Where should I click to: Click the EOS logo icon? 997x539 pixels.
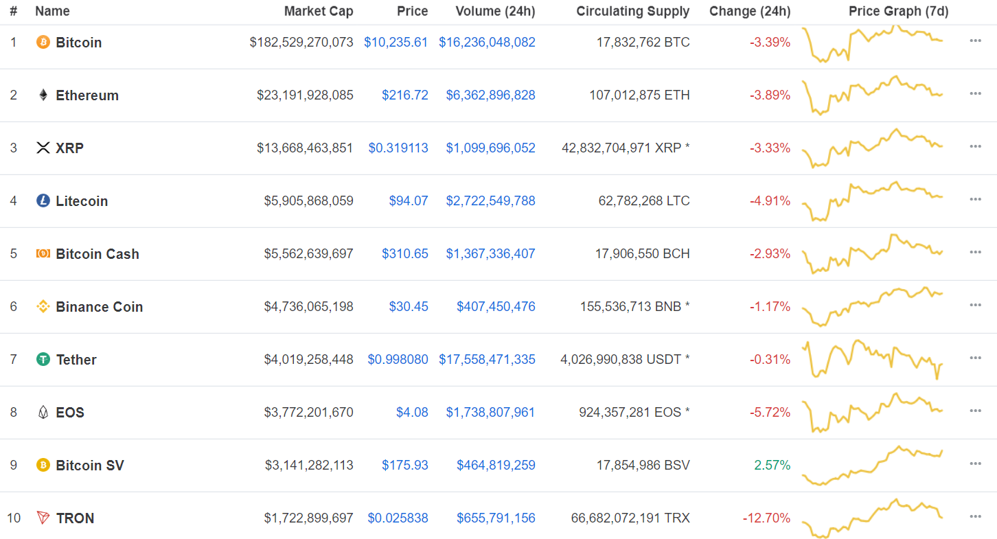[43, 412]
